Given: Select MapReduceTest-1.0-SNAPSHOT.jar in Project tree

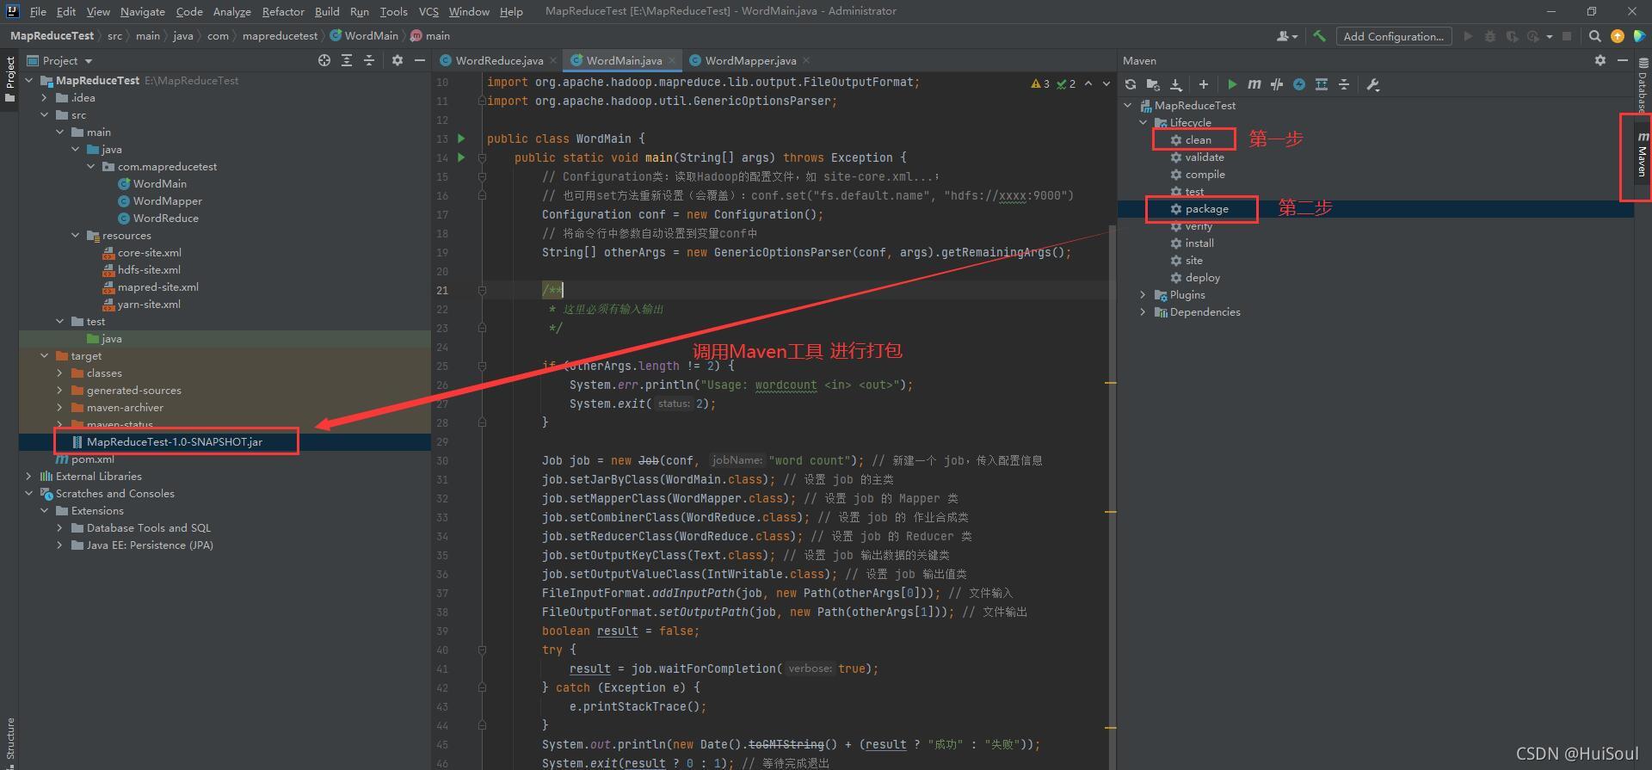Looking at the screenshot, I should pyautogui.click(x=175, y=442).
